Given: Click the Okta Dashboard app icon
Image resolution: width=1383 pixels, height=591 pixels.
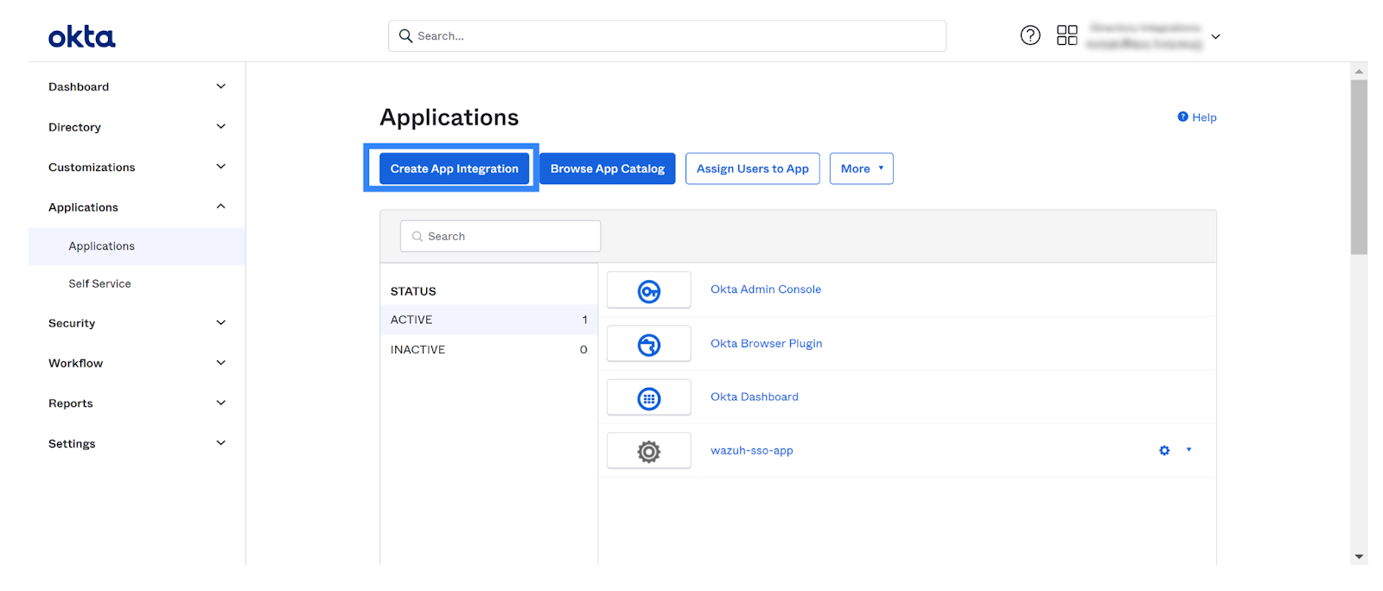Looking at the screenshot, I should (649, 397).
